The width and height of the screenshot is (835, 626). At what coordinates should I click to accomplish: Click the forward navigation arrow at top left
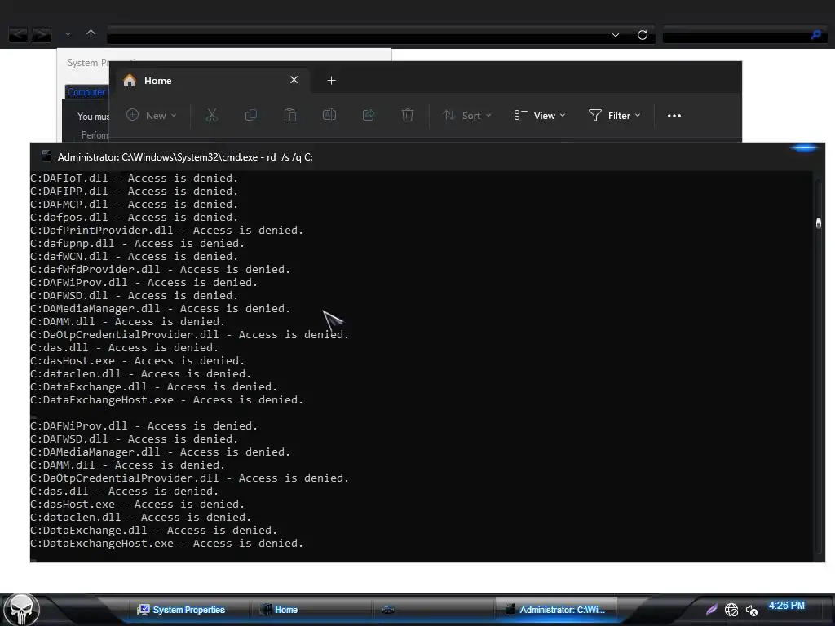click(42, 35)
